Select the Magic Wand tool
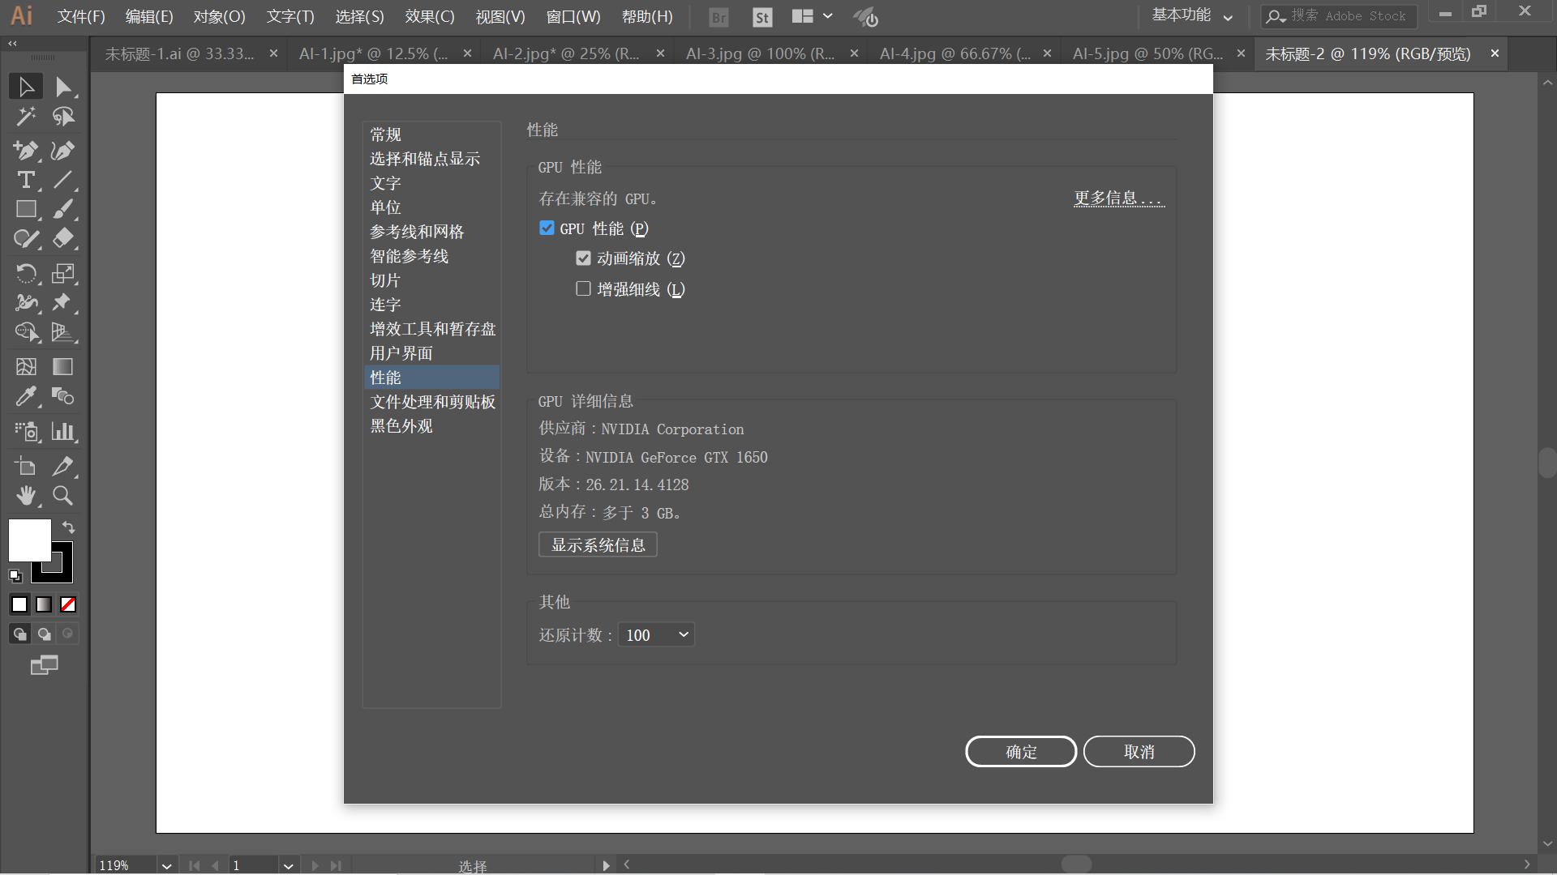Screen dimensions: 1557x875 25,117
